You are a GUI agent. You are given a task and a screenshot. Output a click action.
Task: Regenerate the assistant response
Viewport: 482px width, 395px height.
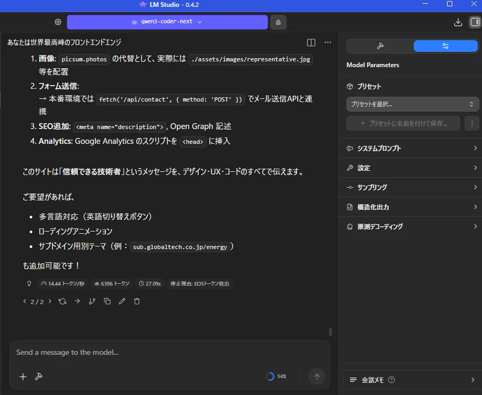tap(63, 301)
